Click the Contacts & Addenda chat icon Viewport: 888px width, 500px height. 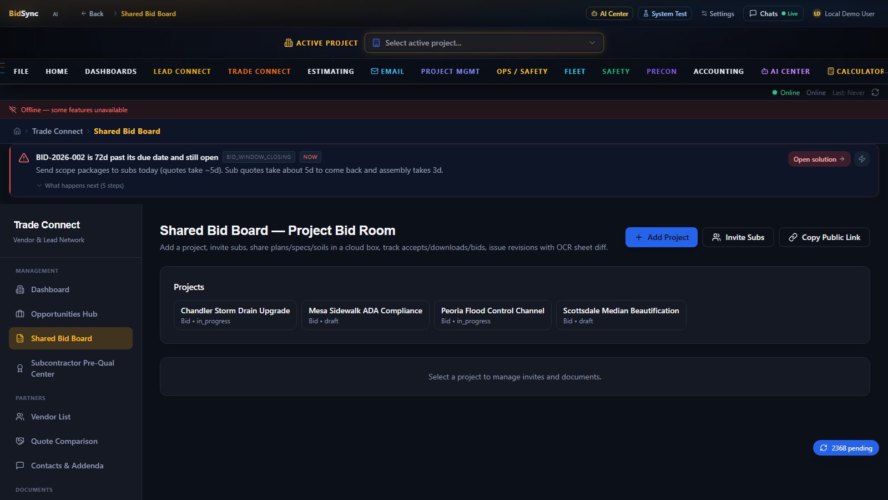tap(20, 466)
